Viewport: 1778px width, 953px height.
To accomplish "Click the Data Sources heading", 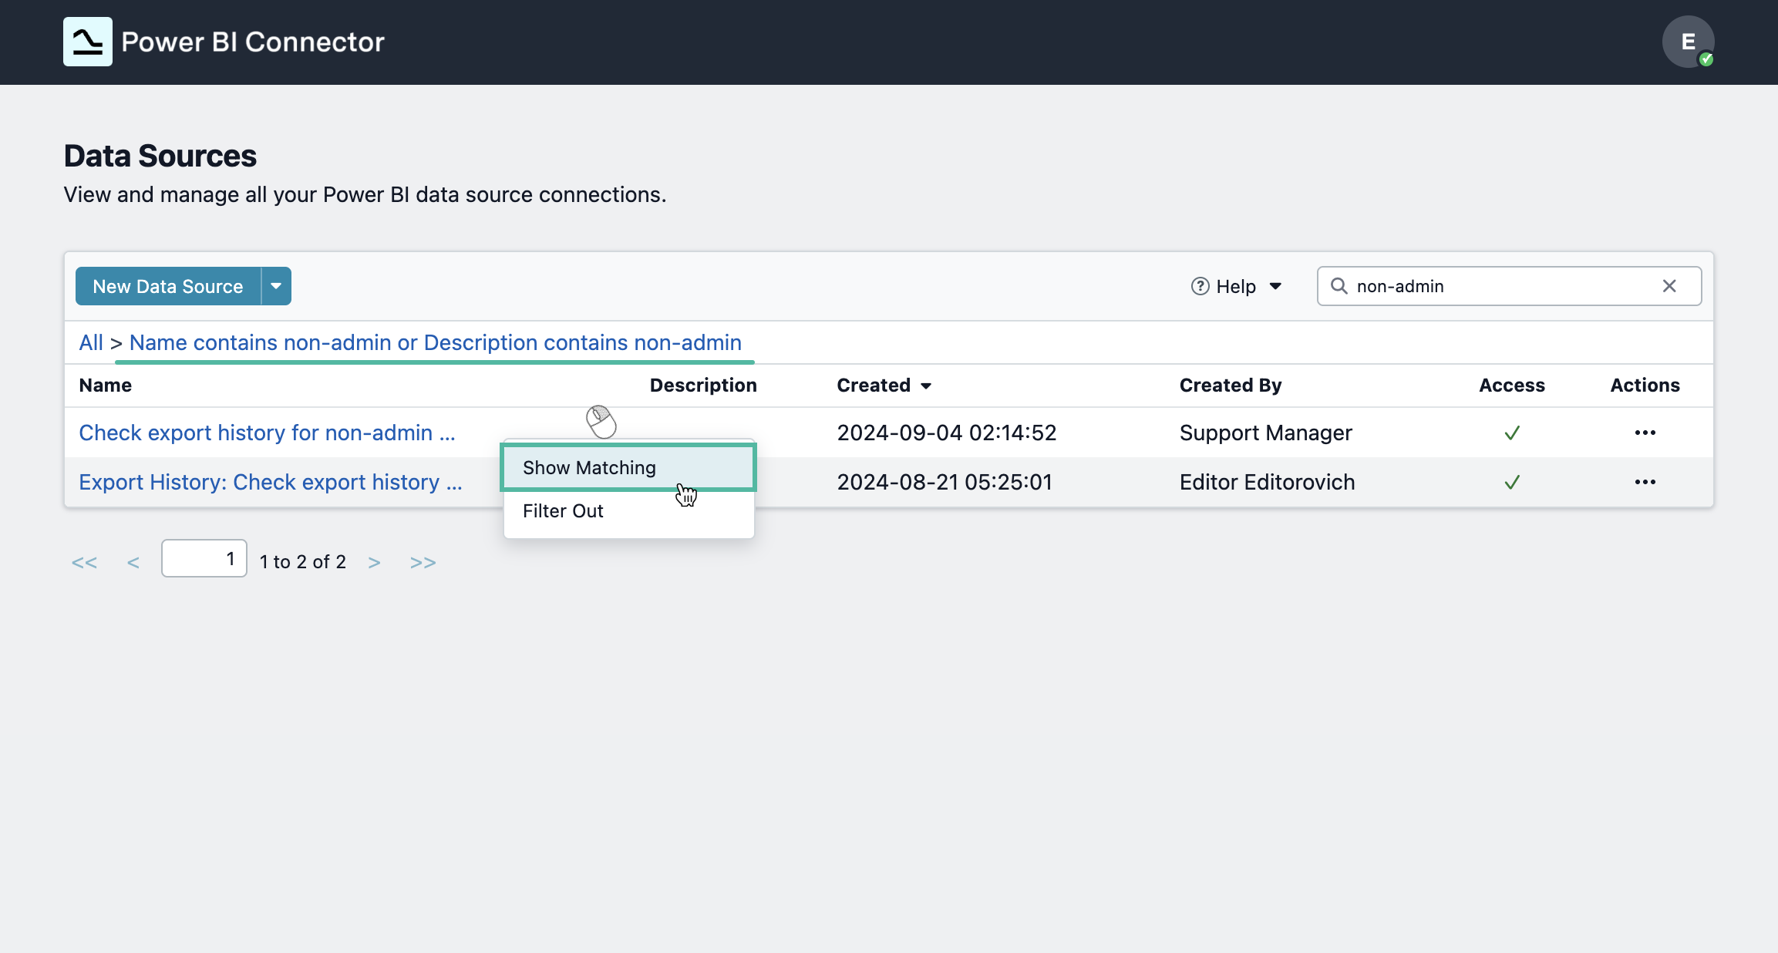I will (x=160, y=156).
